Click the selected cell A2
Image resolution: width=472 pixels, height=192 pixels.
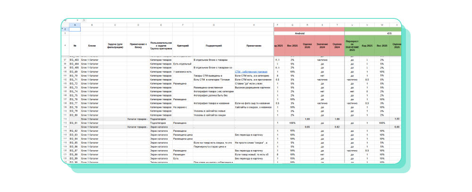75,29
